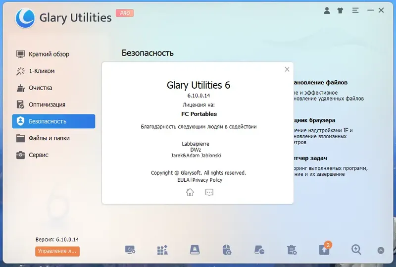396x267 pixels.
Task: Launch Context Menu Manager mouse icon
Action: 227,250
